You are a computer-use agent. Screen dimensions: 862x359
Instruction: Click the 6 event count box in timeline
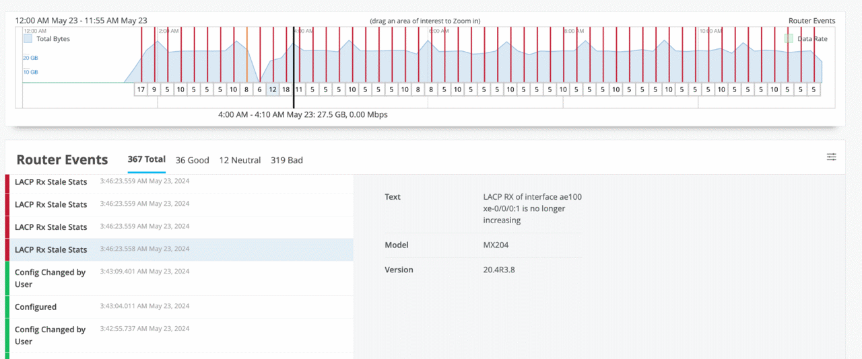coord(259,89)
